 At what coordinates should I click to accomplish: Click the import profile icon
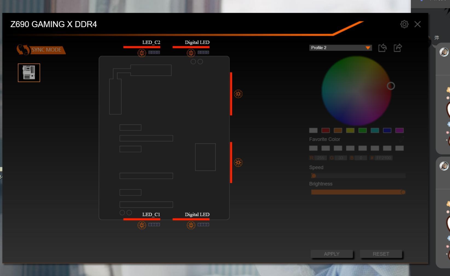(382, 48)
